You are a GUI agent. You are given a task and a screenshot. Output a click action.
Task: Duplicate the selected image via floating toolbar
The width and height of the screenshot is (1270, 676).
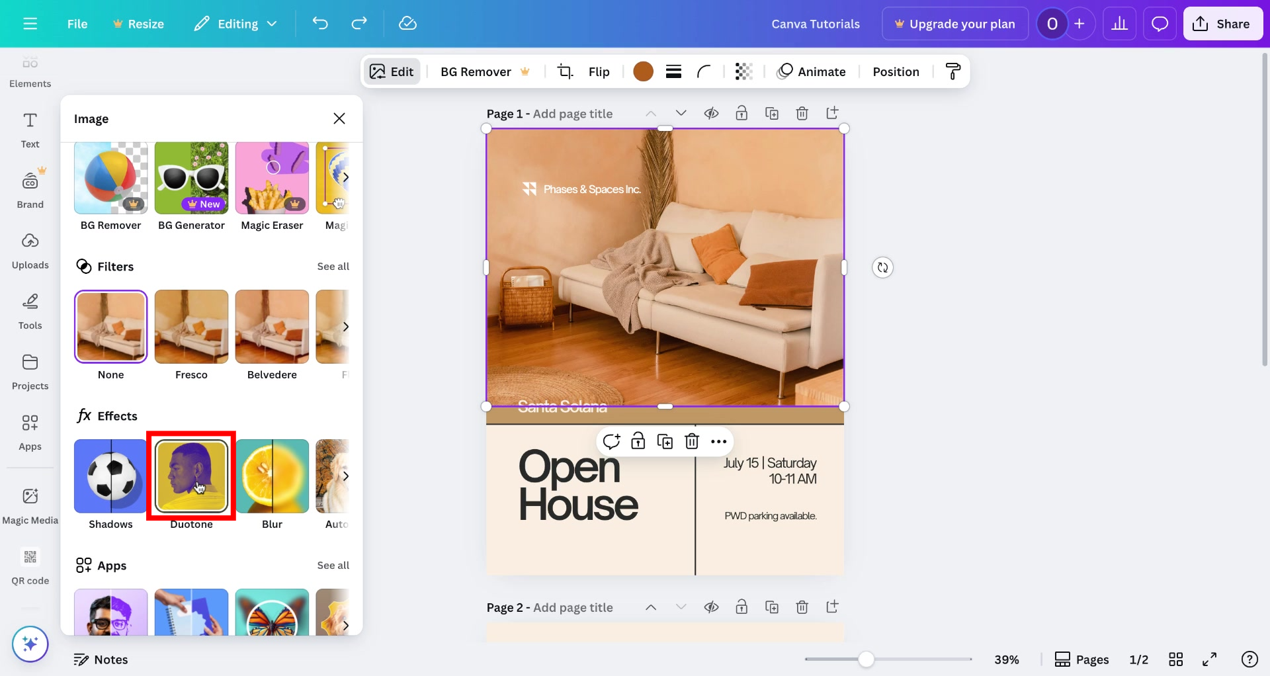pos(665,441)
